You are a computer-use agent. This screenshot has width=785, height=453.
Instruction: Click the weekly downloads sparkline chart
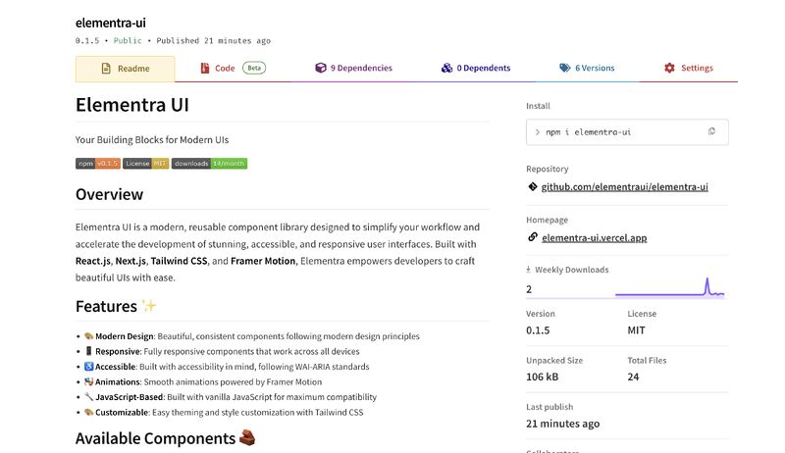click(670, 287)
